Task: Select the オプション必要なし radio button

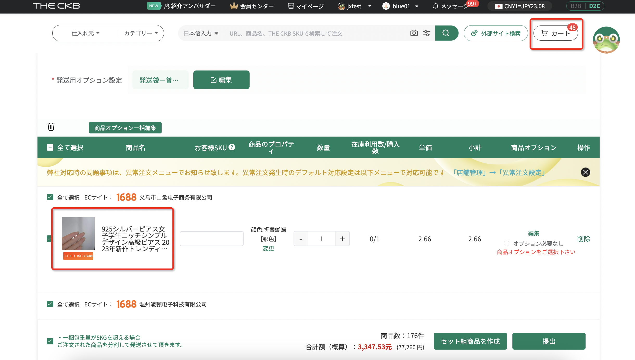Action: click(x=506, y=243)
